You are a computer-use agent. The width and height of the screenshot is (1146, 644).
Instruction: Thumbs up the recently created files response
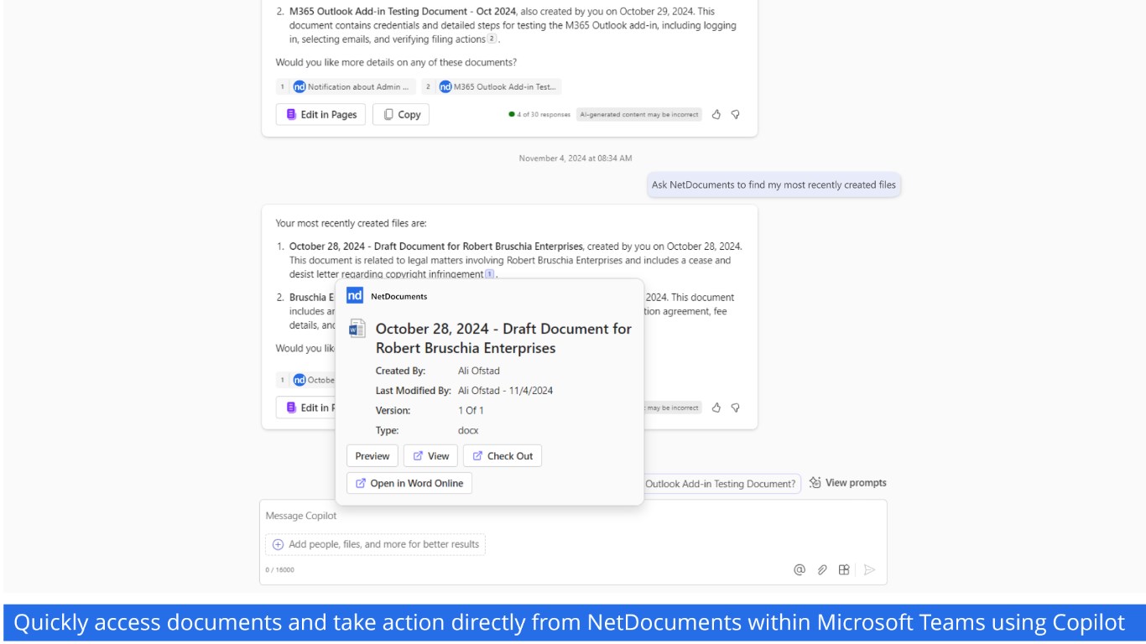716,408
